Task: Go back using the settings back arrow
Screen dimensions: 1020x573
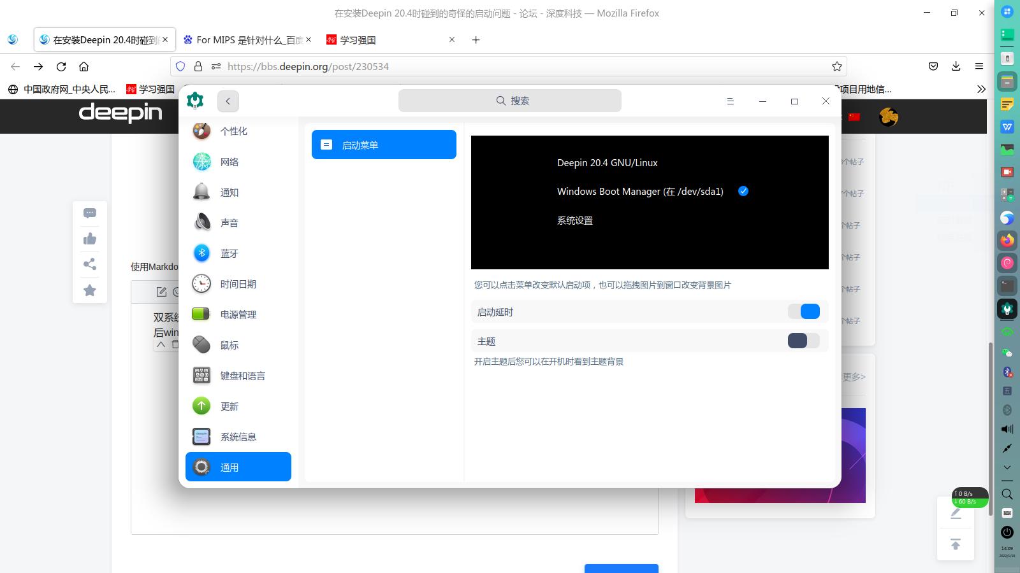Action: click(x=228, y=101)
